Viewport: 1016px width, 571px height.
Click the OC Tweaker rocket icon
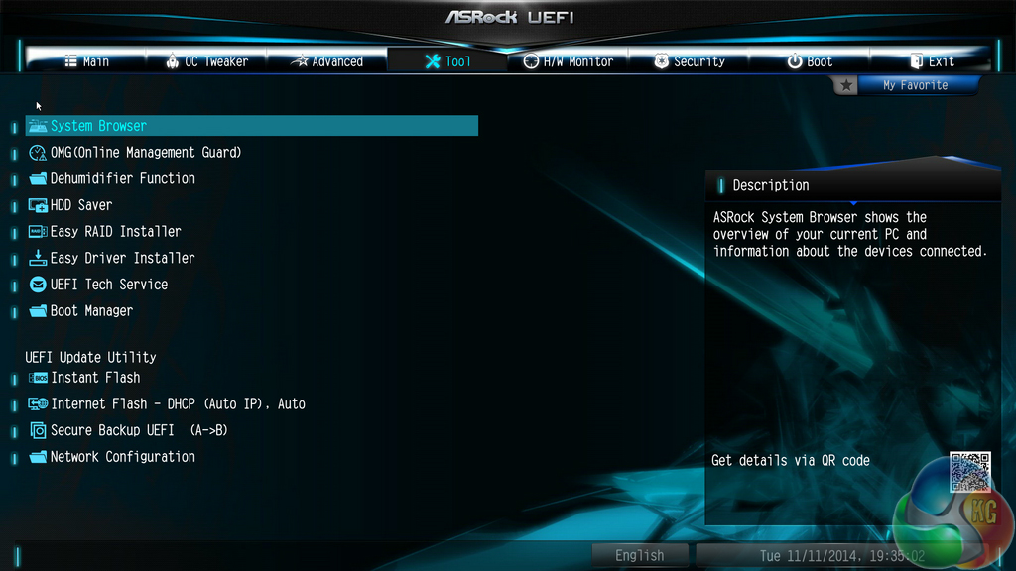[172, 60]
